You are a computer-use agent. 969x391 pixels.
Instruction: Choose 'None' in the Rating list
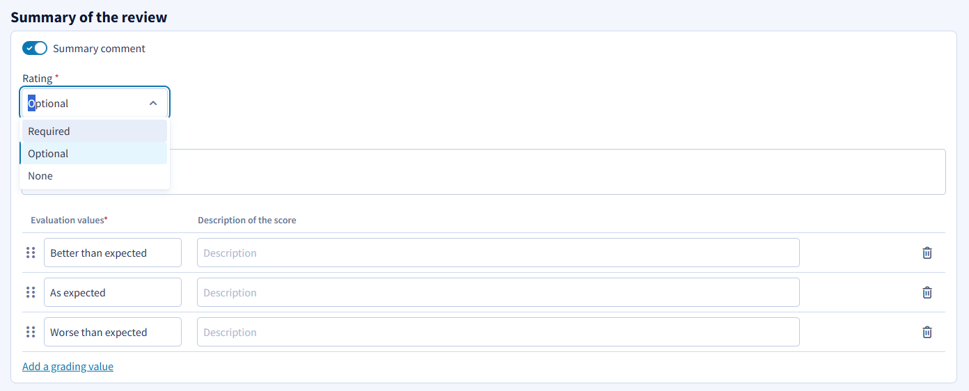95,175
